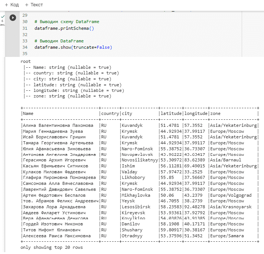The height and width of the screenshot is (254, 264).
Task: Click the name 'Алексеева Раиса Максимовна'
Action: point(57,236)
